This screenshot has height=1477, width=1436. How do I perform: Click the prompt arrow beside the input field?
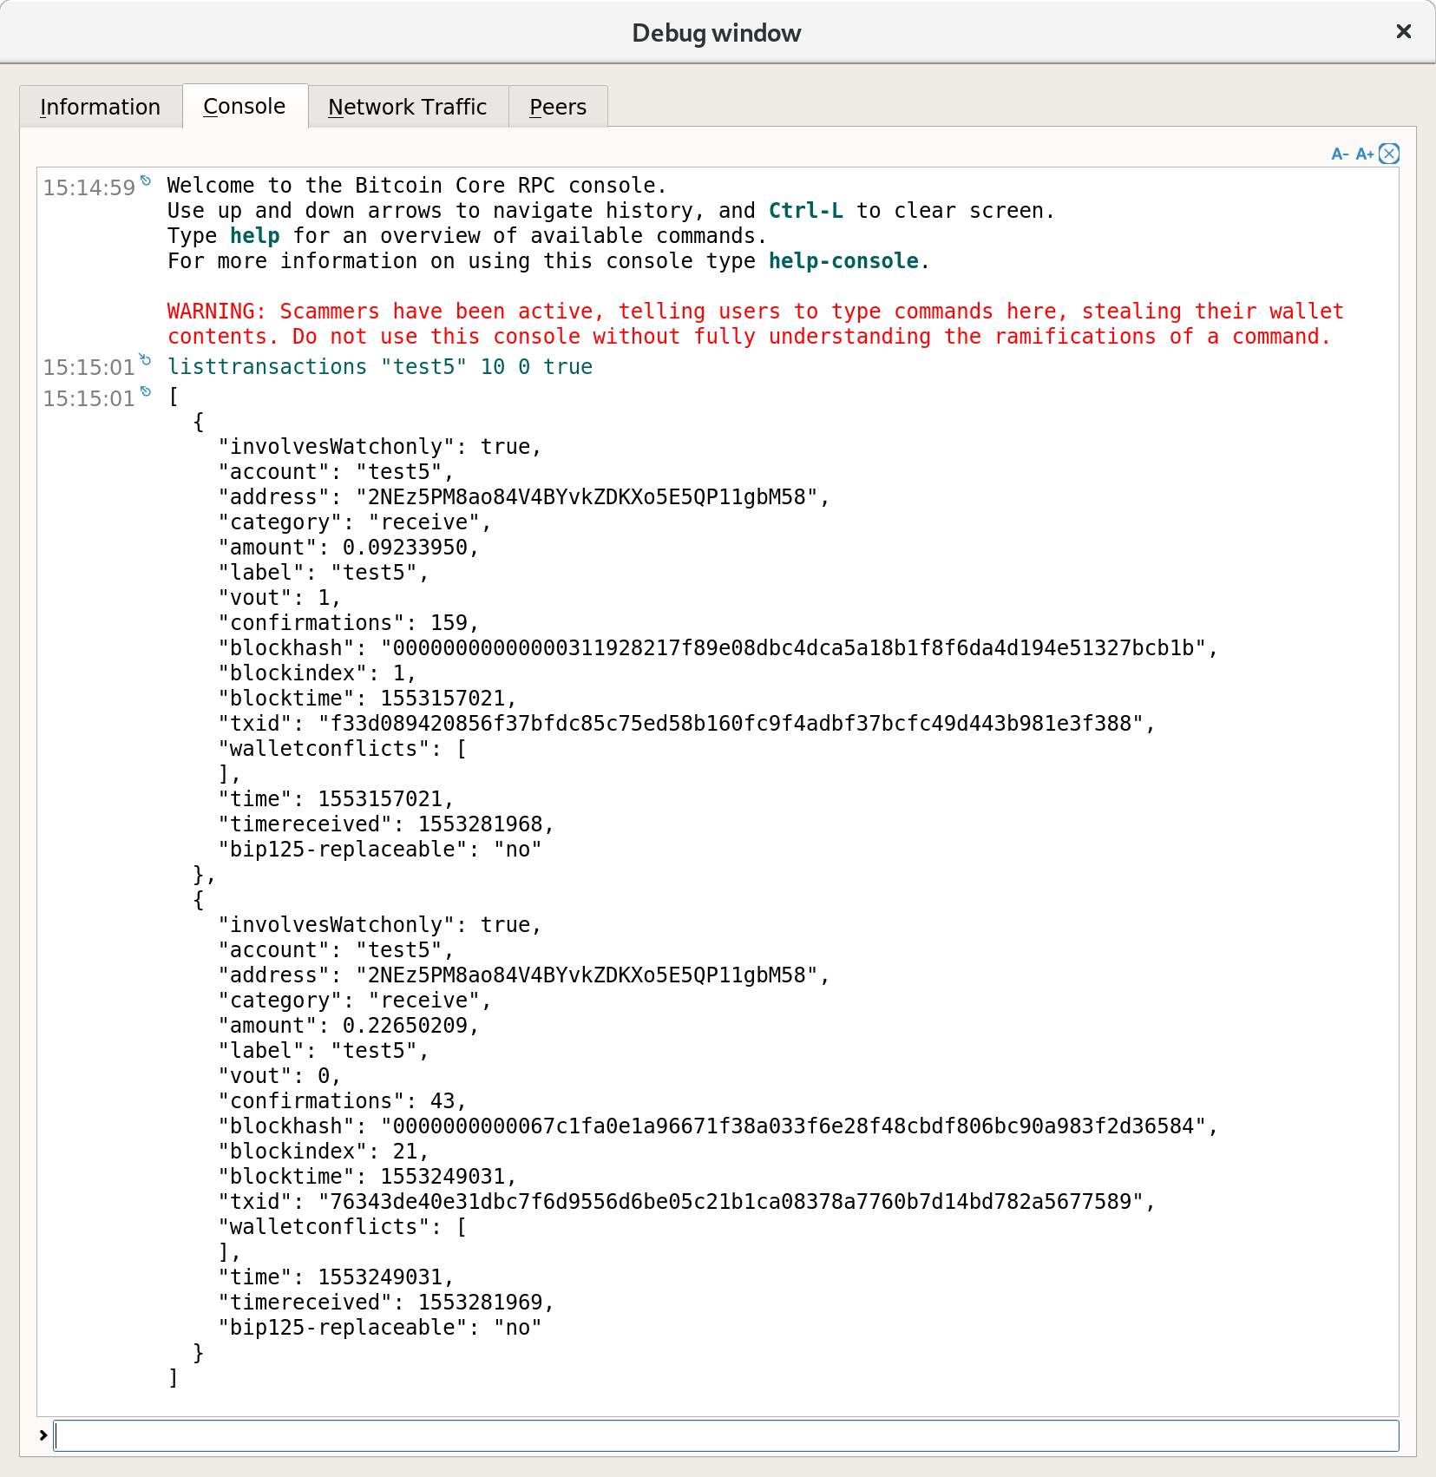pos(43,1435)
